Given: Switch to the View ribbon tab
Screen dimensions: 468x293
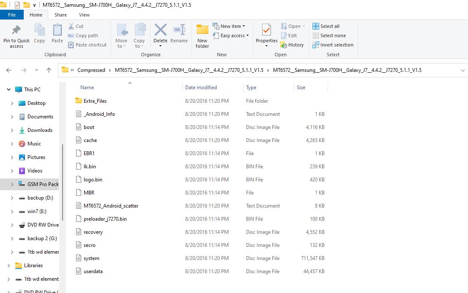Looking at the screenshot, I should click(x=84, y=15).
